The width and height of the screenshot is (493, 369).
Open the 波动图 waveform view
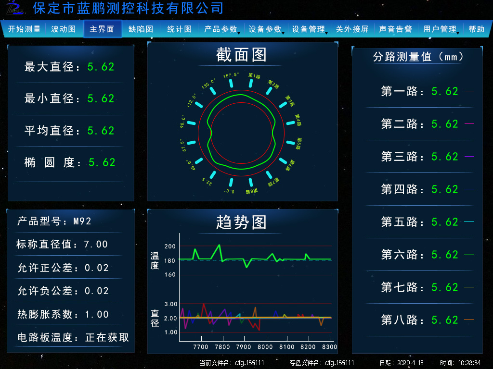64,29
